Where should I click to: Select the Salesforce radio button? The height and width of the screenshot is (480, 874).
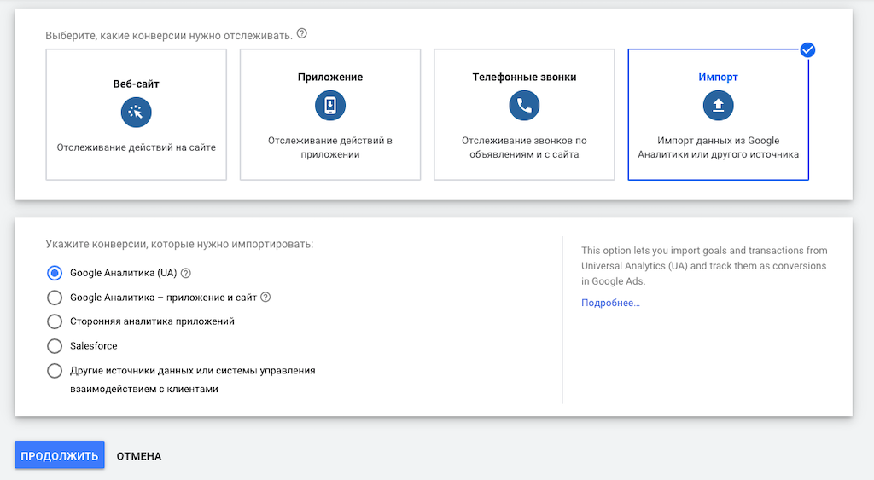tap(54, 346)
